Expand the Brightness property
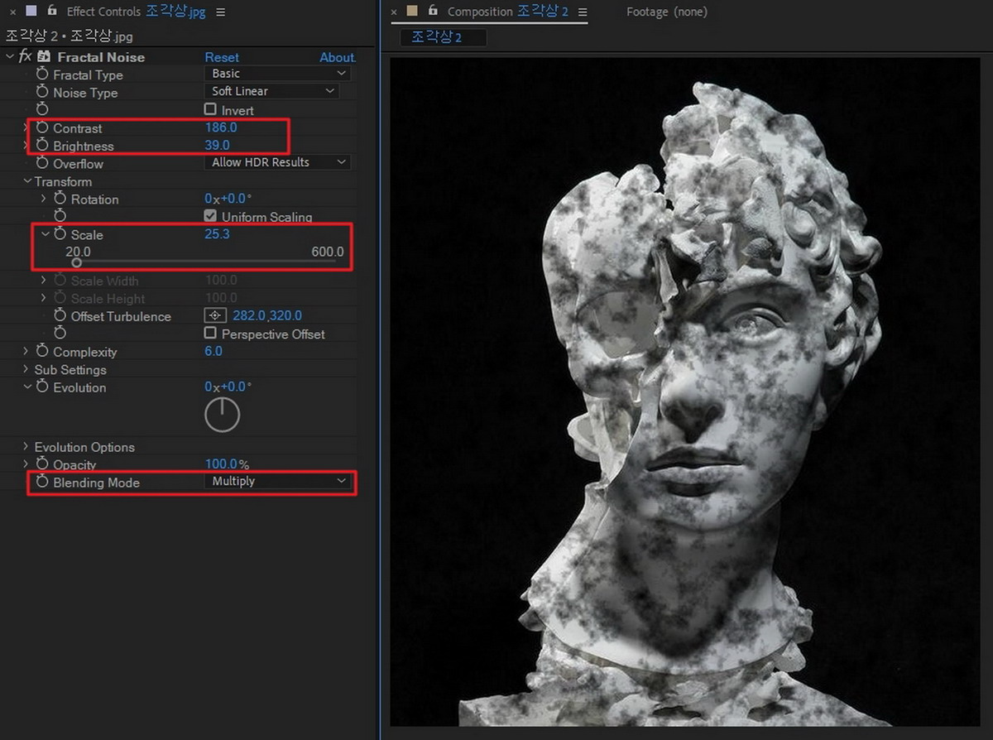Screen dimensions: 993x740 [26, 146]
